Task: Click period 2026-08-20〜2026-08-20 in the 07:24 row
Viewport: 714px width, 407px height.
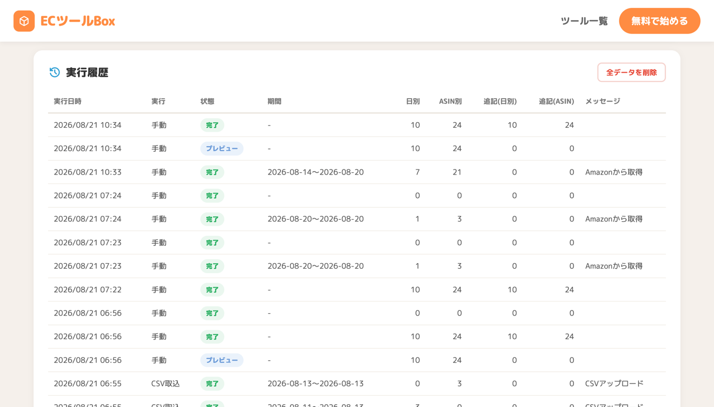Action: 316,219
